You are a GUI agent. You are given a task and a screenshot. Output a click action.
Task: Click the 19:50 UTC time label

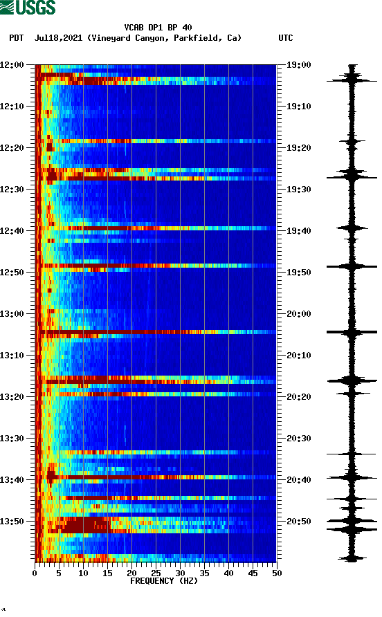point(298,273)
